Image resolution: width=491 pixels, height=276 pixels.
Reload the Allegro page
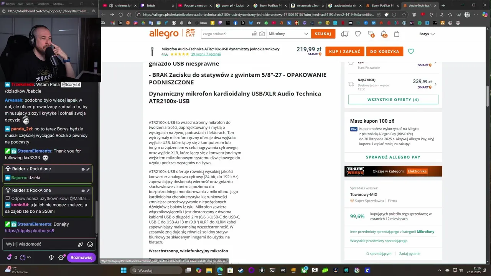(x=120, y=15)
